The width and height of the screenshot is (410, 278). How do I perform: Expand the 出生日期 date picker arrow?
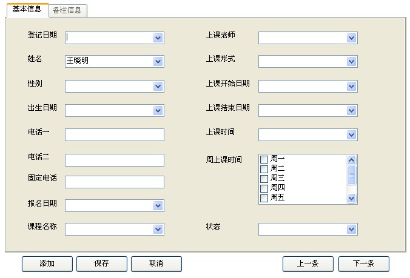click(x=158, y=111)
